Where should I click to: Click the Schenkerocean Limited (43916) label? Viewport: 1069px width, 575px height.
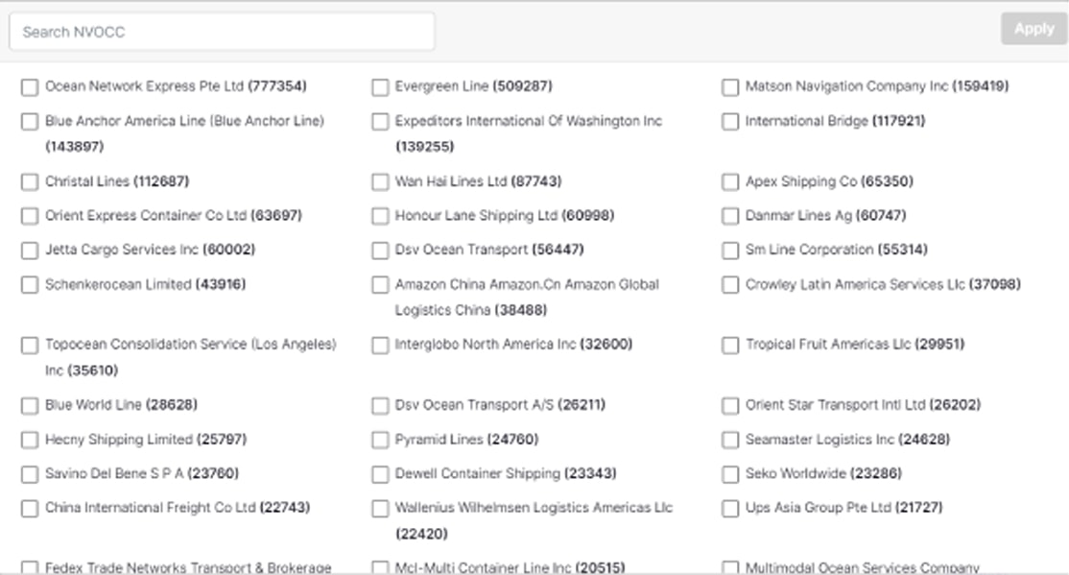click(x=145, y=284)
